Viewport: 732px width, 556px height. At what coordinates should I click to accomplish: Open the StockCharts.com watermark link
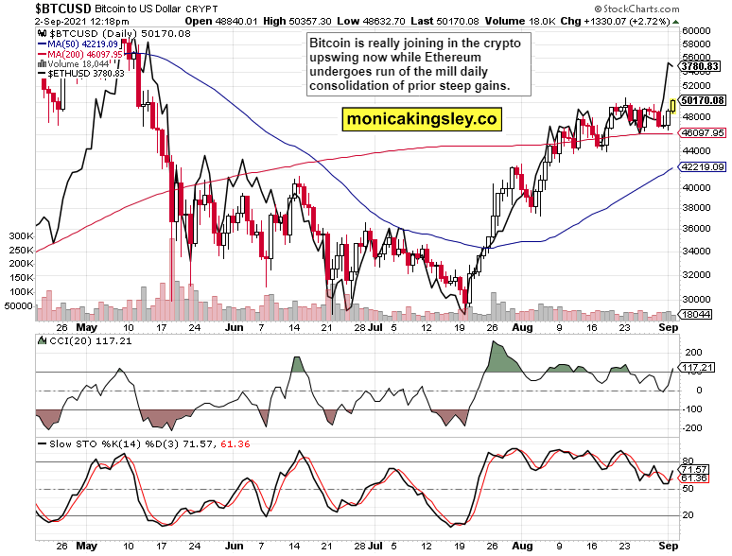tap(677, 8)
